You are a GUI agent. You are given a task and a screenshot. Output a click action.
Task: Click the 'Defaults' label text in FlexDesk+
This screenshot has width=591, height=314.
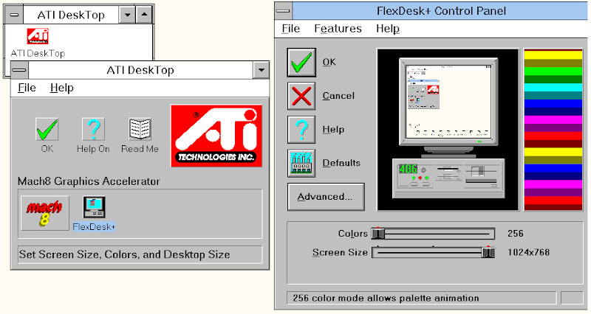pyautogui.click(x=341, y=163)
